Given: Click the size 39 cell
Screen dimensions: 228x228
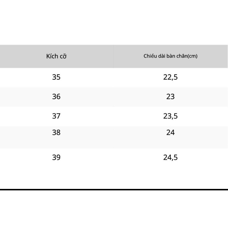Looking at the screenshot, I should (x=56, y=157).
